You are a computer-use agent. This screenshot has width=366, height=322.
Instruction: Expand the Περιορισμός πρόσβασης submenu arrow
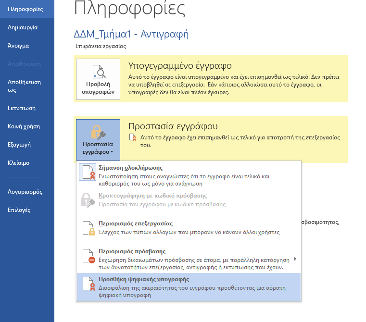(x=295, y=259)
